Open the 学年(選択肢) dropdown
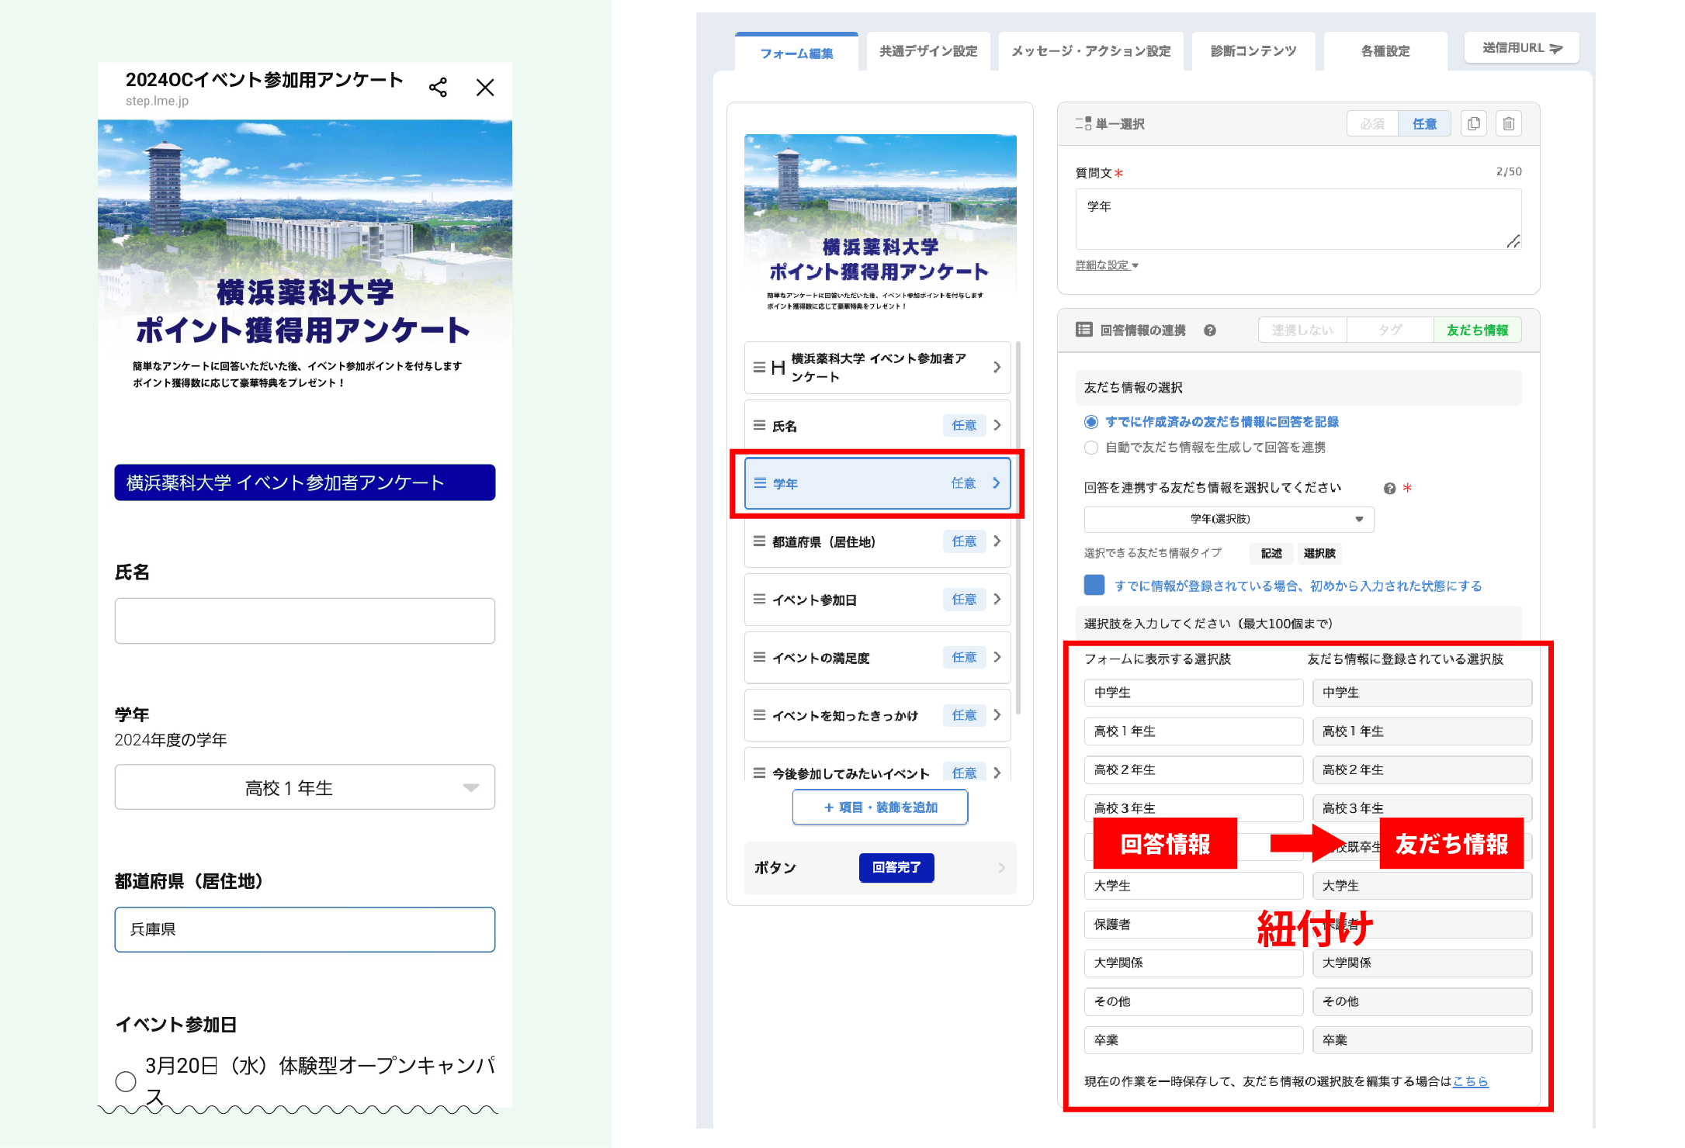1685x1148 pixels. coord(1228,519)
